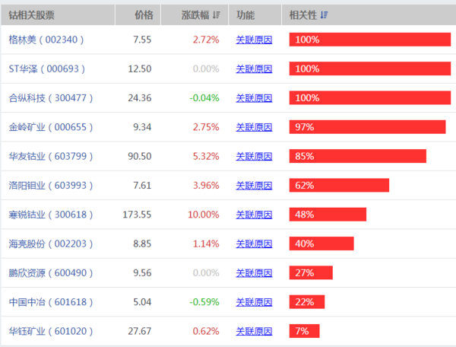Image resolution: width=456 pixels, height=347 pixels.
Task: Select the 2.72% change value
Action: tap(206, 40)
